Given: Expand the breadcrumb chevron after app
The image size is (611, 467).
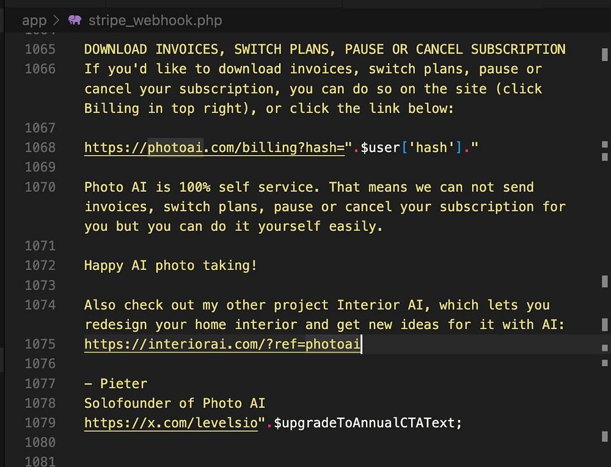Looking at the screenshot, I should (x=56, y=20).
